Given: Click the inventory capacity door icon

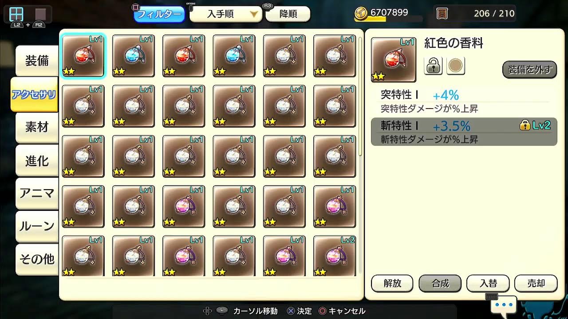Looking at the screenshot, I should point(442,13).
